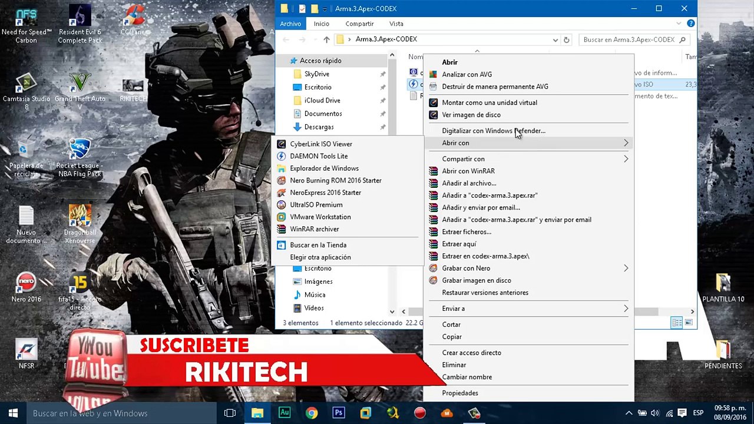
Task: Switch to the Vista ribbon tab
Action: coord(396,24)
